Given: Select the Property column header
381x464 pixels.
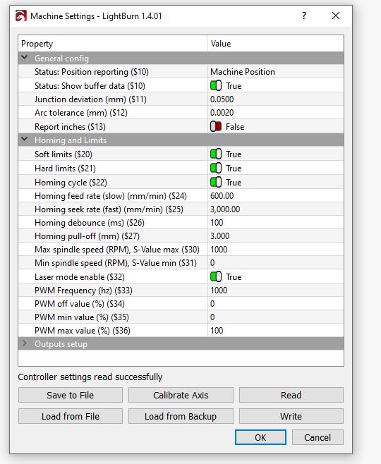Looking at the screenshot, I should click(x=113, y=44).
